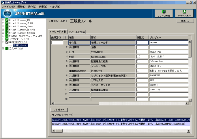Click the 先頭区切 input field
Image resolution: width=197 pixels, height=139 pixels.
(x=57, y=42)
